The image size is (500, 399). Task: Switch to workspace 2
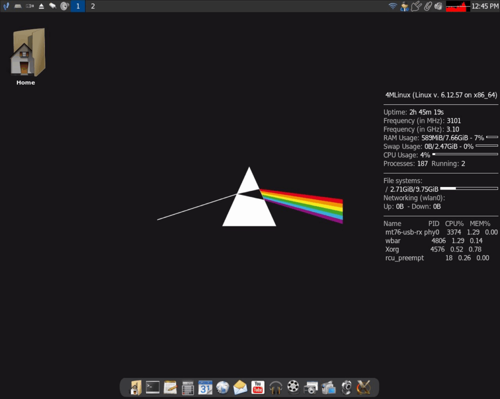92,6
